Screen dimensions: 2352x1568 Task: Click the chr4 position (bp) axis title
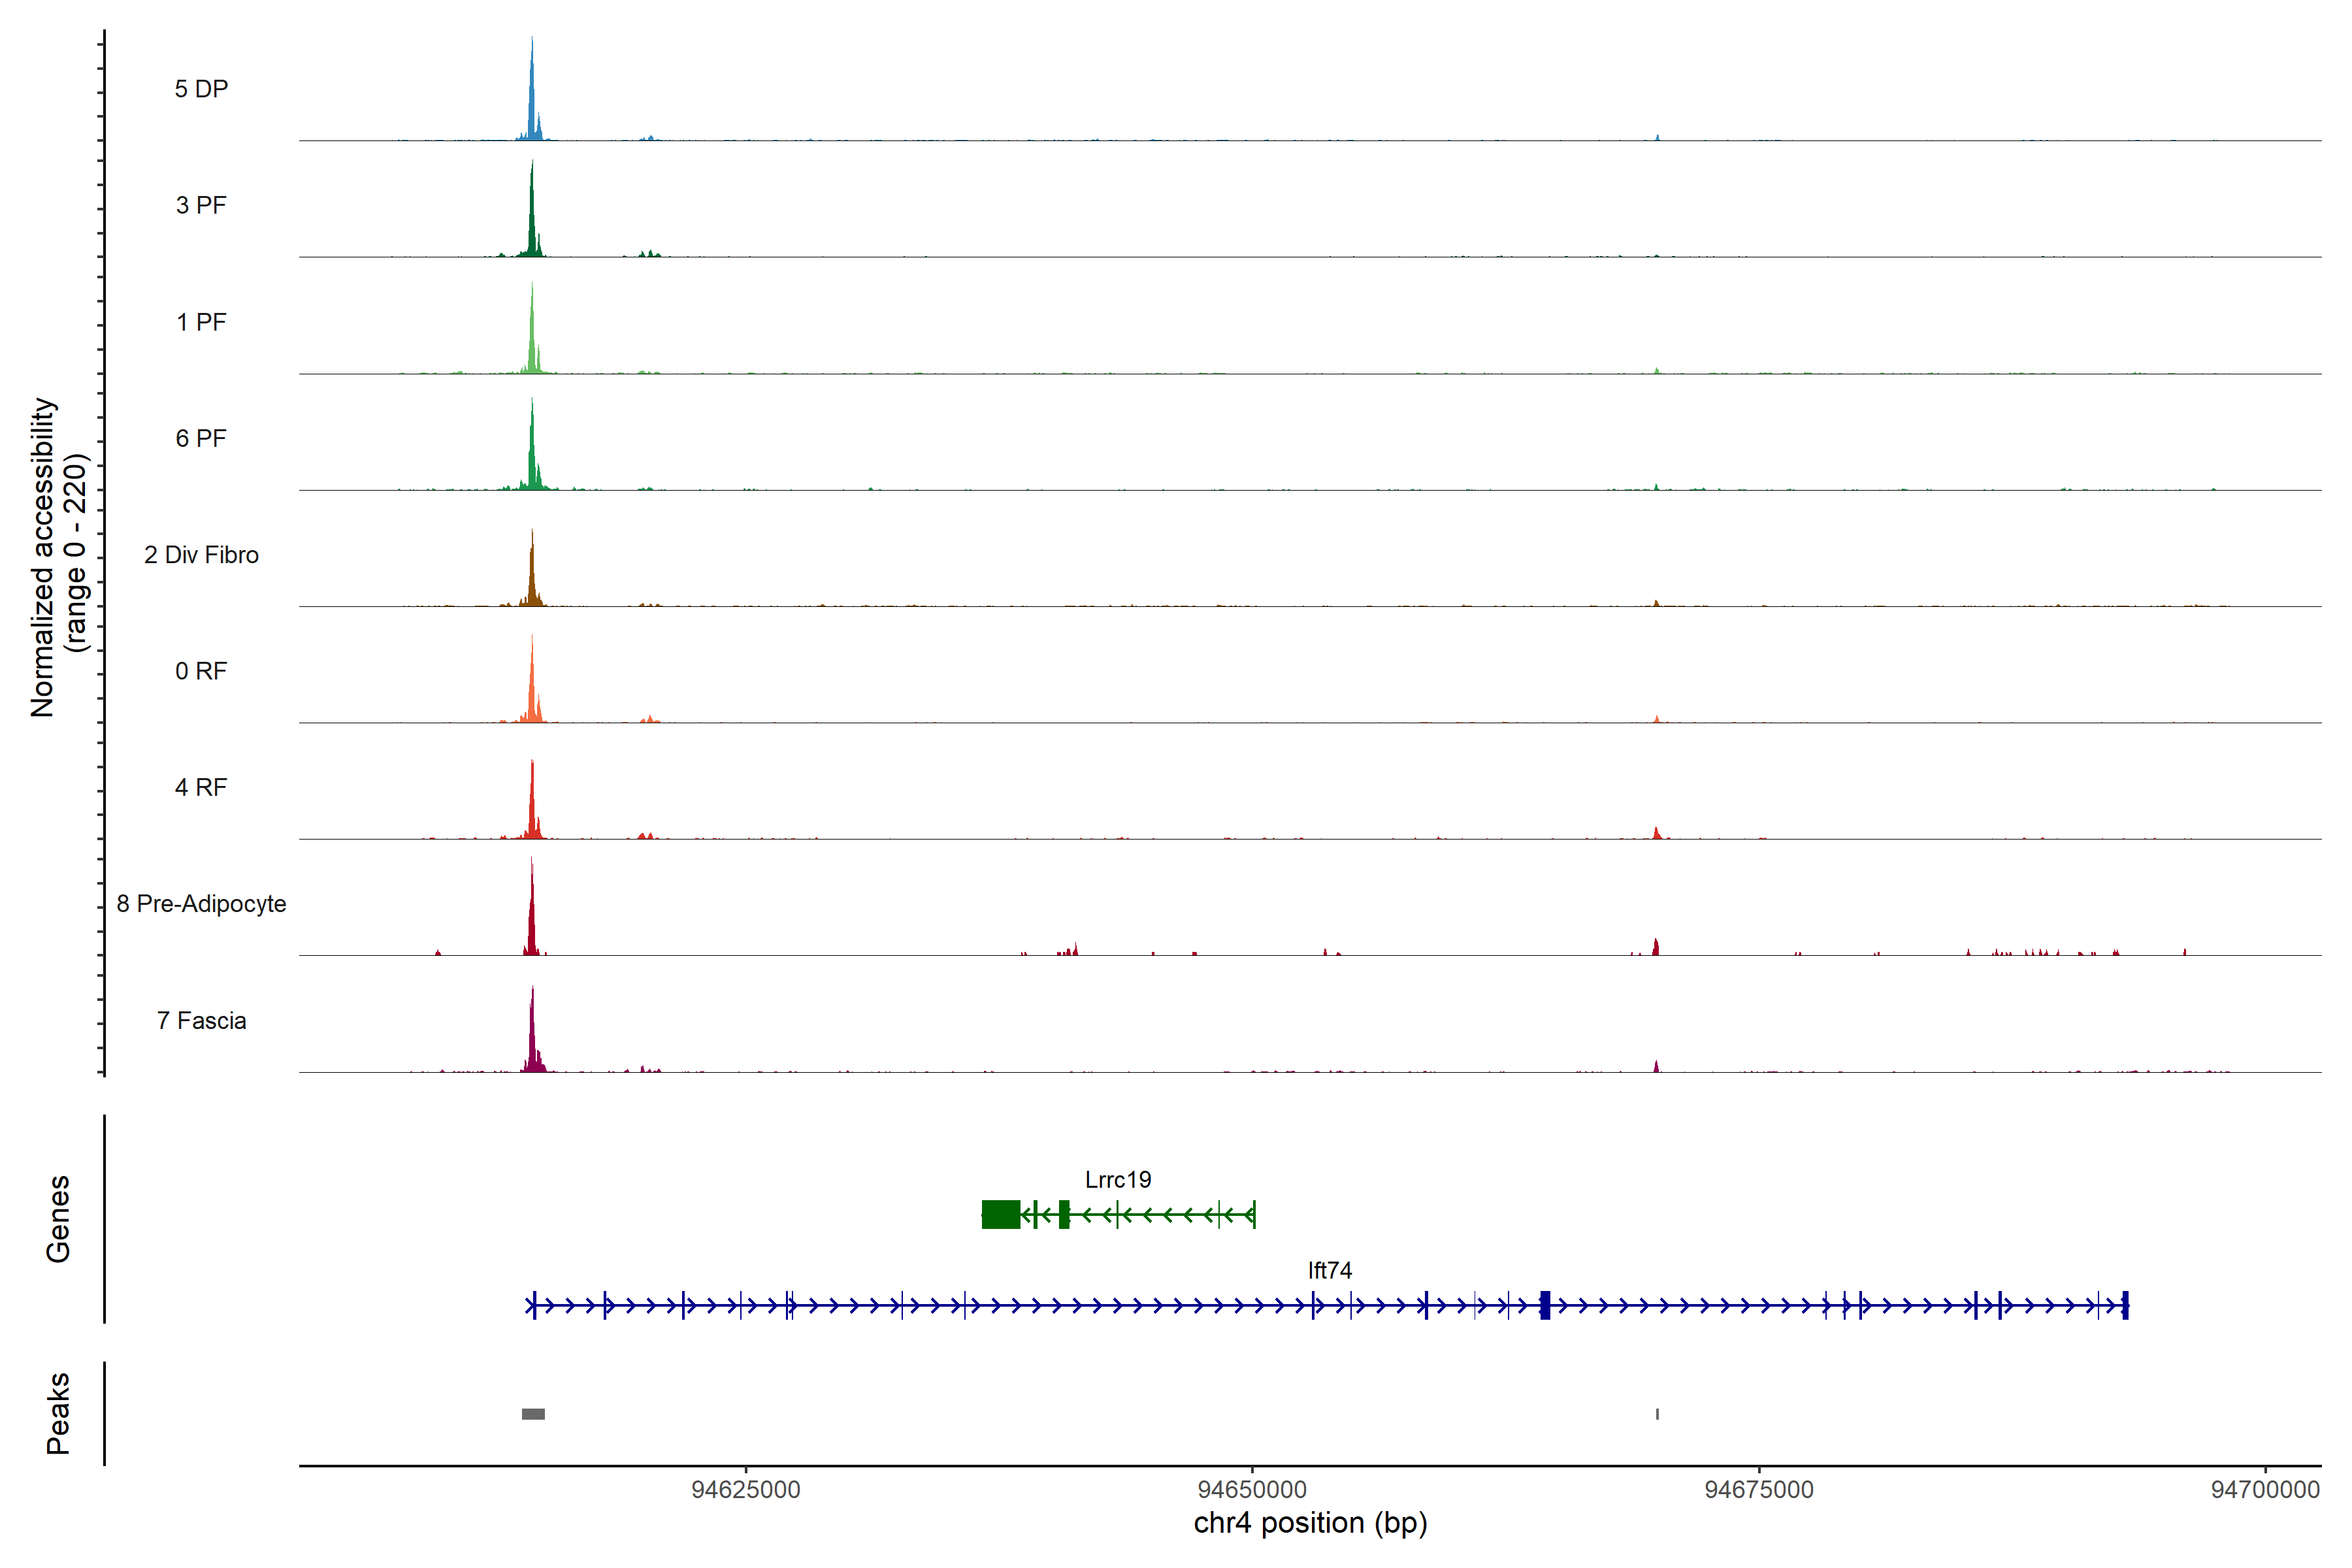(x=1310, y=1523)
